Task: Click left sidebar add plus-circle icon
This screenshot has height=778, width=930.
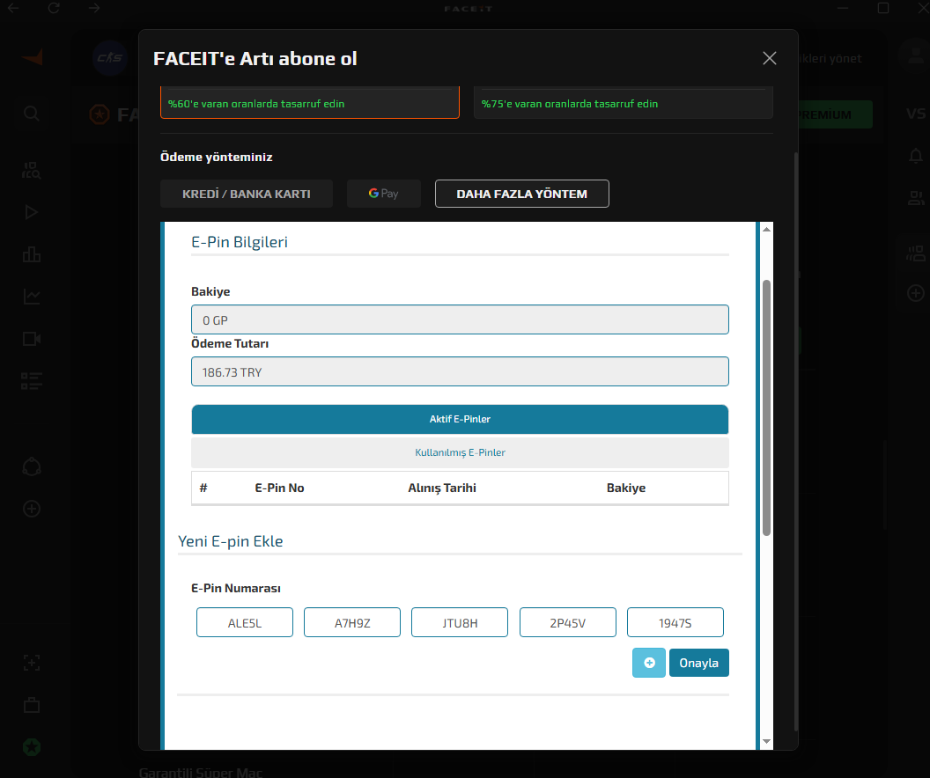Action: [32, 509]
